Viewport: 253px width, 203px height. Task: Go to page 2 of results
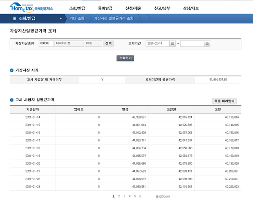(119, 196)
